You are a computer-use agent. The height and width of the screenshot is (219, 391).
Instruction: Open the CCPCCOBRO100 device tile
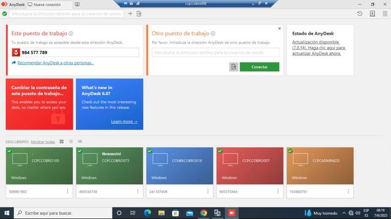click(39, 166)
